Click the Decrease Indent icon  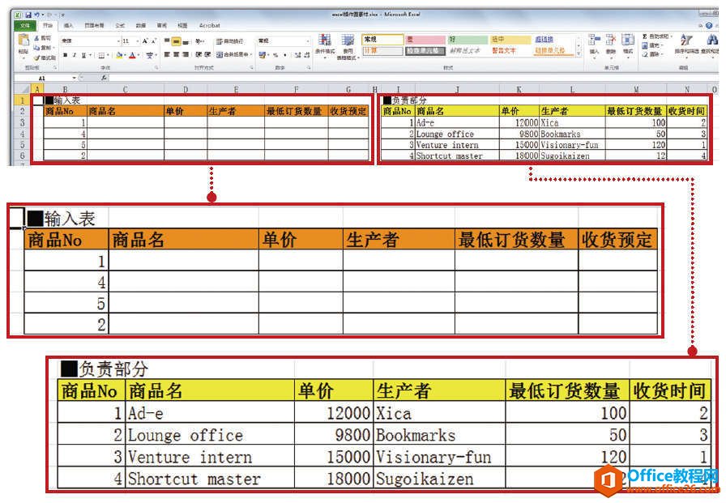point(199,54)
